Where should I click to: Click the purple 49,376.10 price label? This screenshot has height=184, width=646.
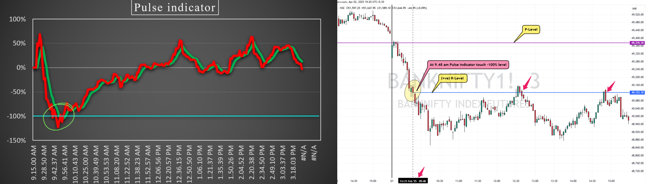[x=637, y=43]
